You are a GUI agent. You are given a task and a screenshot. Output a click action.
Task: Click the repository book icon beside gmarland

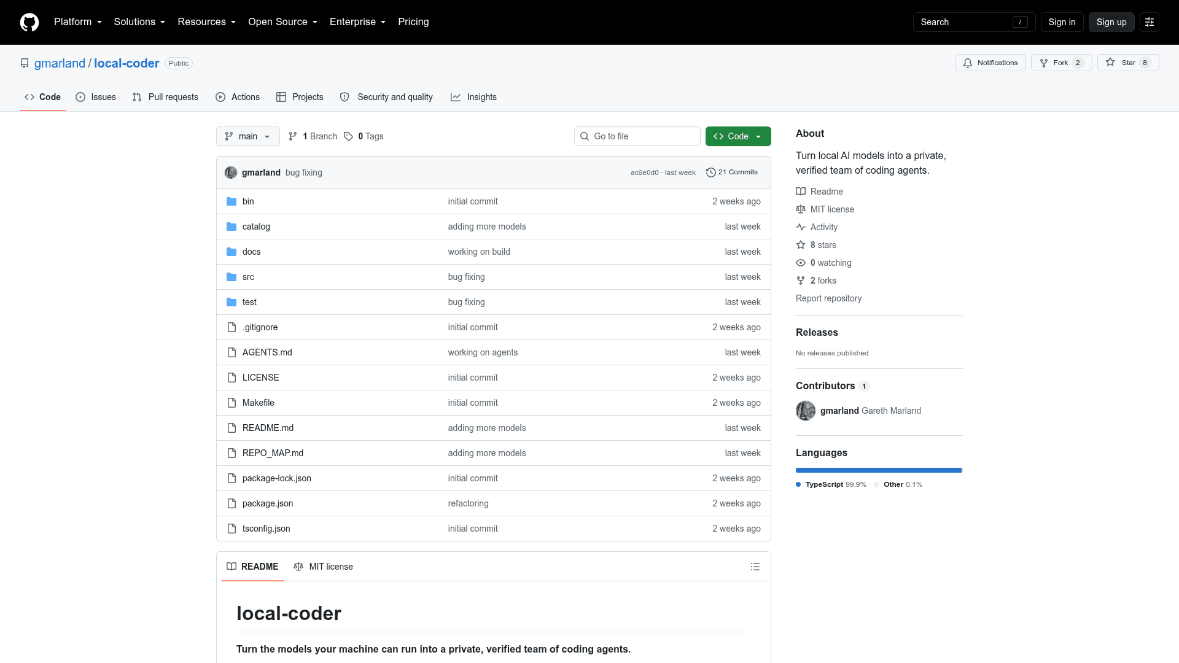click(25, 63)
